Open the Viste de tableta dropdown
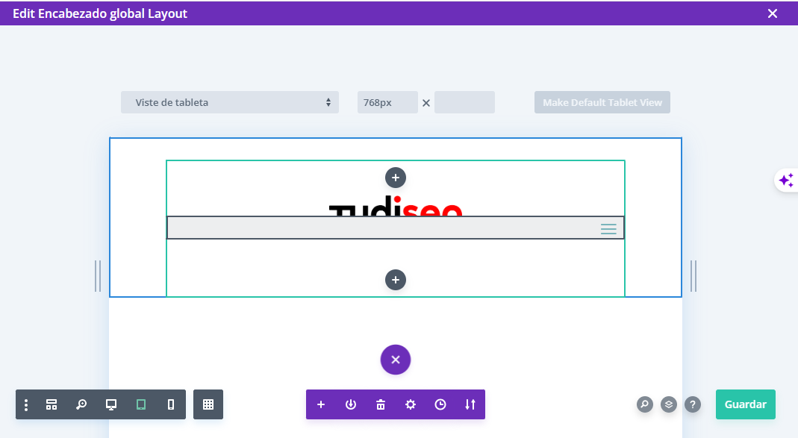The height and width of the screenshot is (438, 798). coord(229,102)
